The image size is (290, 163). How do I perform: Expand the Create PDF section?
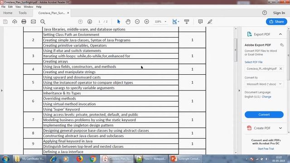click(280, 128)
